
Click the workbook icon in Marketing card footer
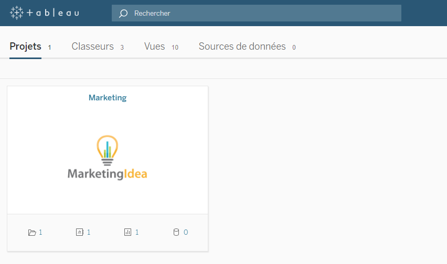click(x=80, y=232)
